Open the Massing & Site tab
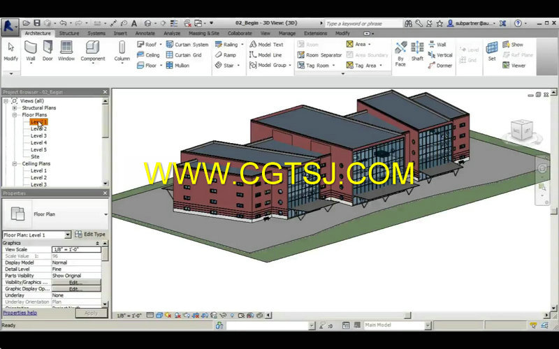Viewport: 559px width, 349px height. click(203, 33)
